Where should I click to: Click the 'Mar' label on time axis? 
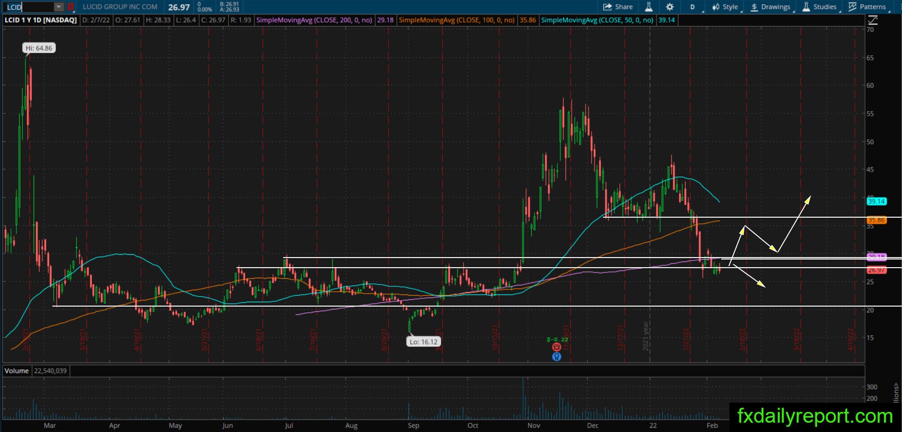tap(50, 425)
